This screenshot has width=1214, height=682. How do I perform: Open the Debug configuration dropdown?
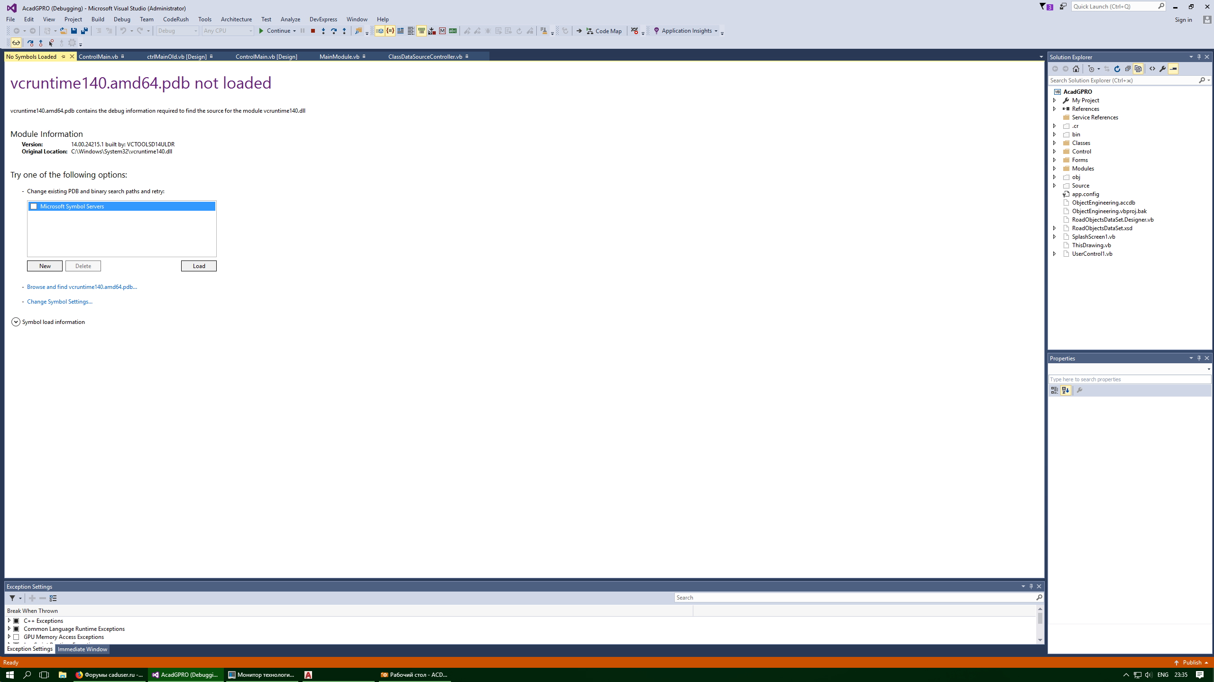coord(178,31)
